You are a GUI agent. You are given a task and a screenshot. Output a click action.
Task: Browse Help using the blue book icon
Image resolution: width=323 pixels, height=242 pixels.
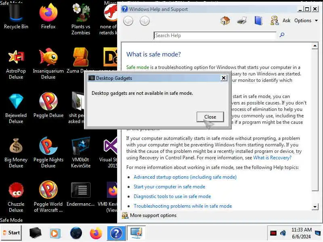click(258, 21)
